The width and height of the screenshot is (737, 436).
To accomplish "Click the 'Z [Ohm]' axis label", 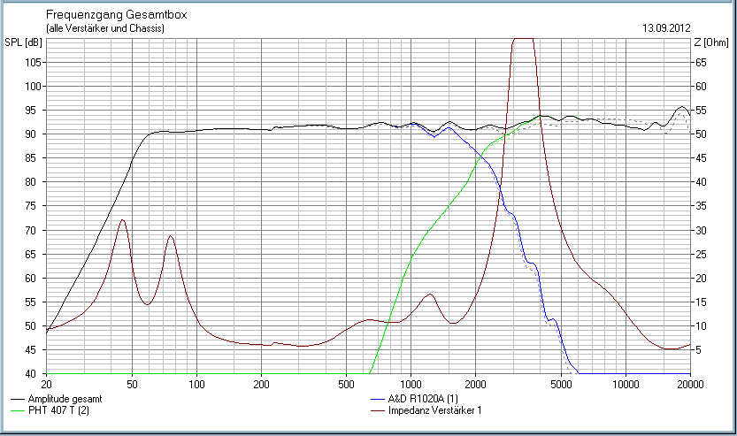I will (x=711, y=42).
